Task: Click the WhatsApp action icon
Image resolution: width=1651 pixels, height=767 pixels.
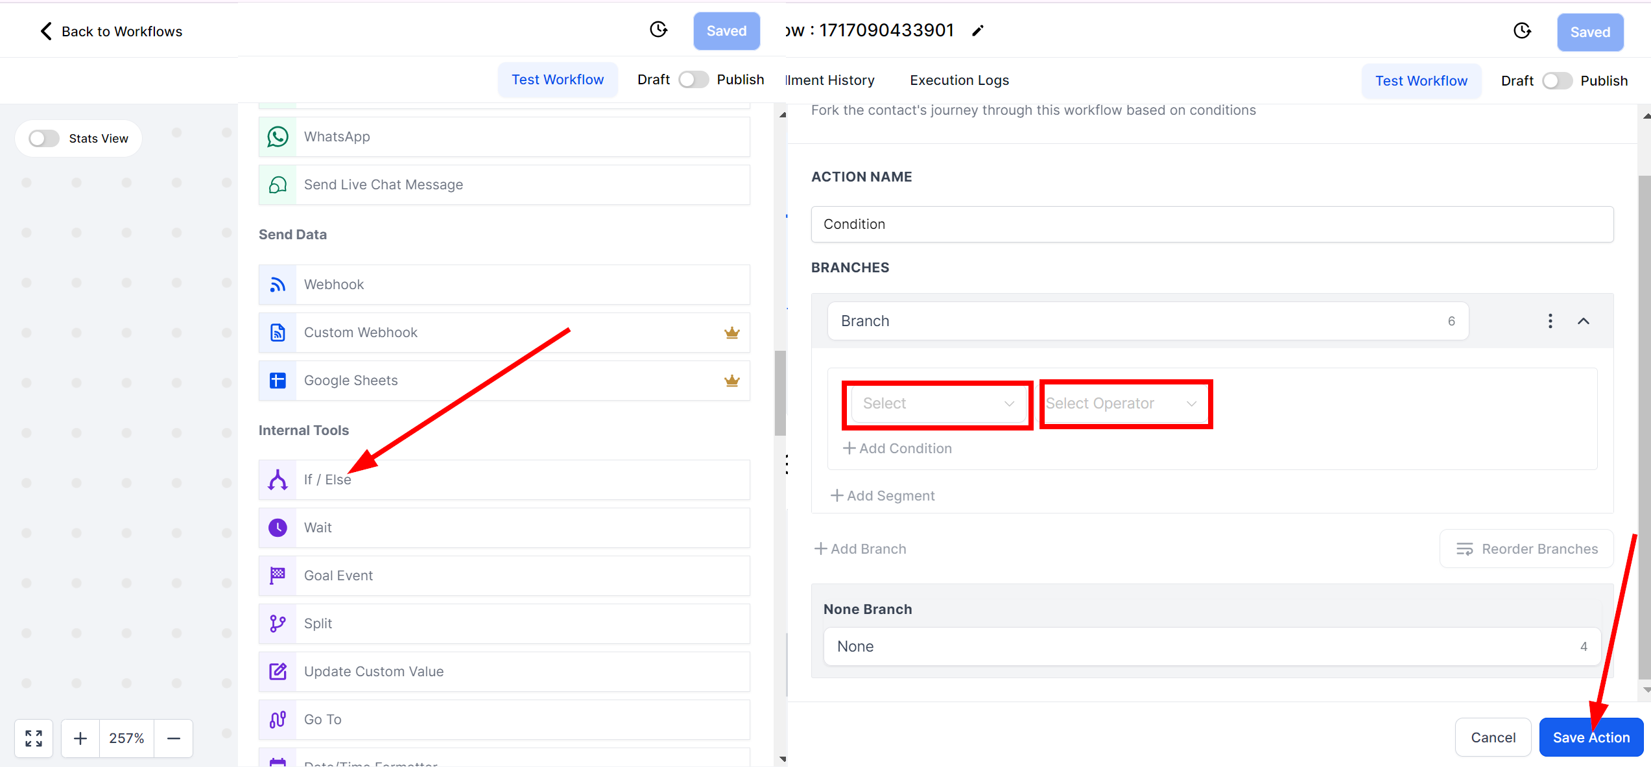Action: 278,137
